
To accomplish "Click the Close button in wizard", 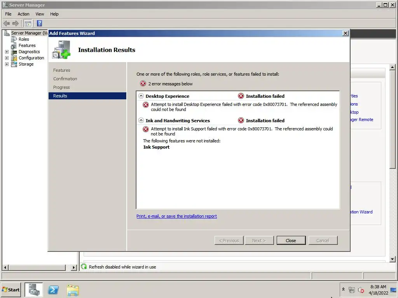I will point(291,241).
